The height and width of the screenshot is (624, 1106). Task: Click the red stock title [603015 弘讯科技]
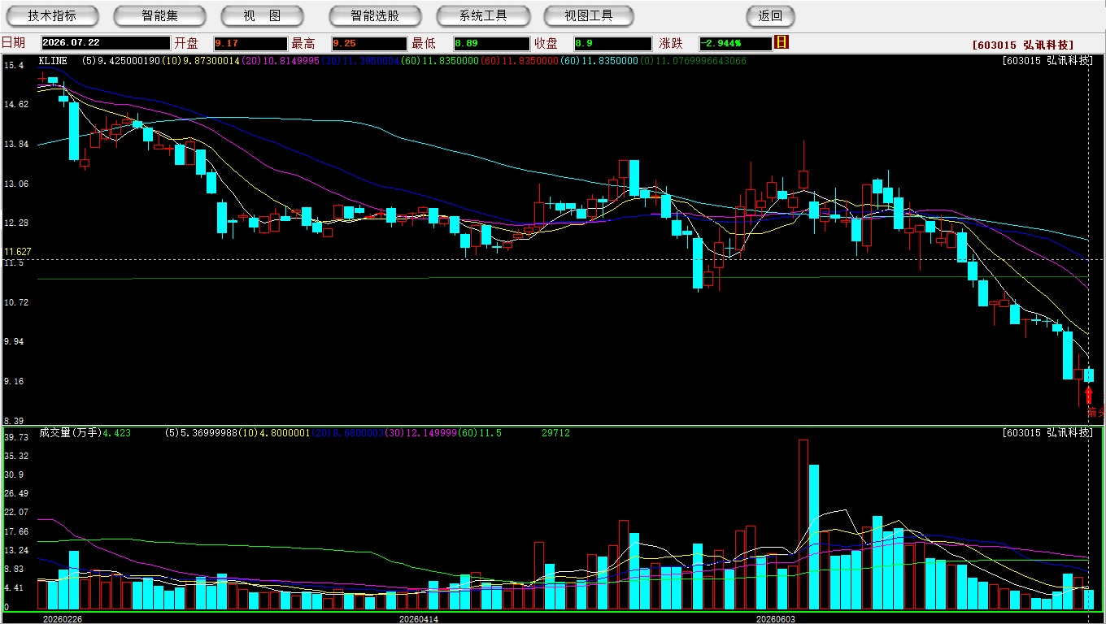[x=1023, y=45]
